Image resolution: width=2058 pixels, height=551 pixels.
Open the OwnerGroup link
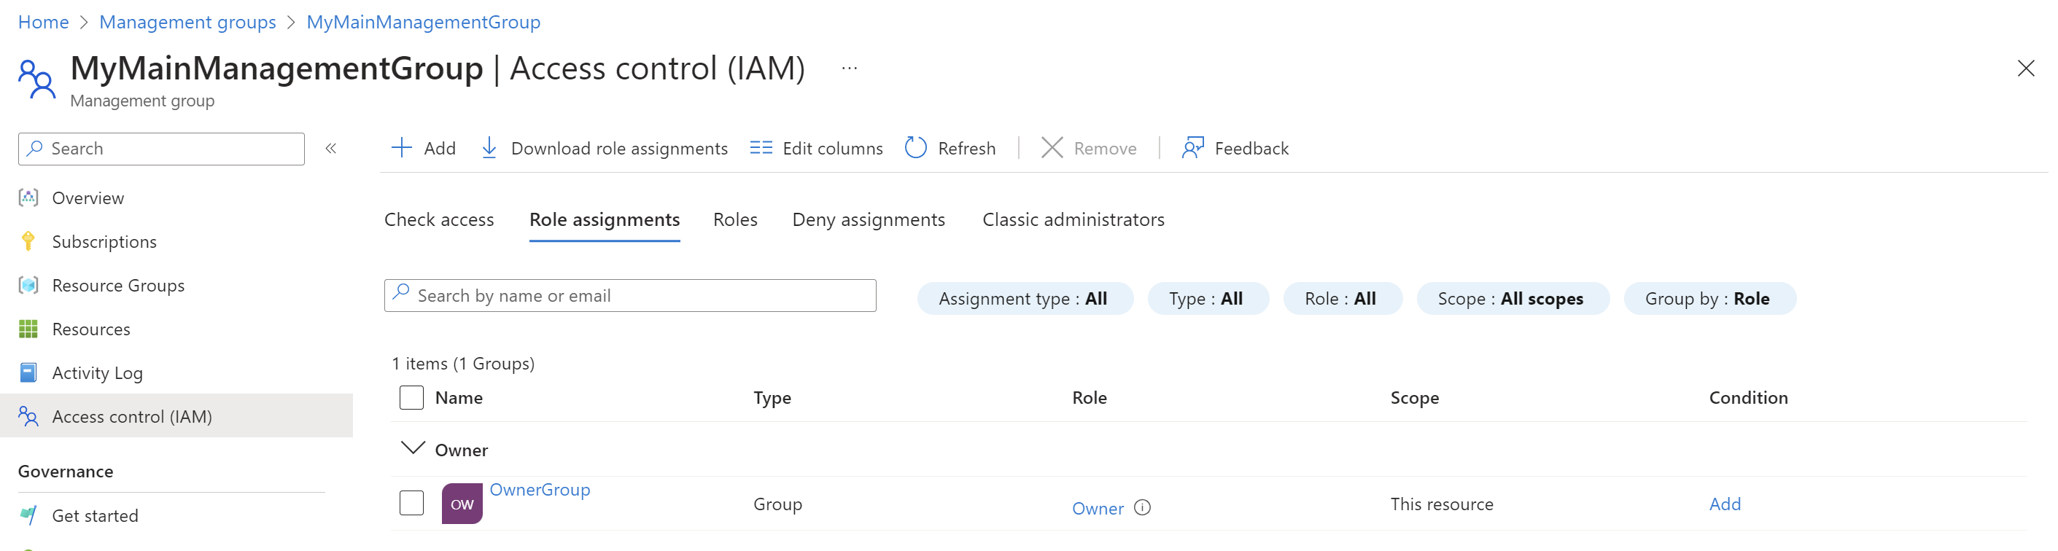(x=539, y=490)
